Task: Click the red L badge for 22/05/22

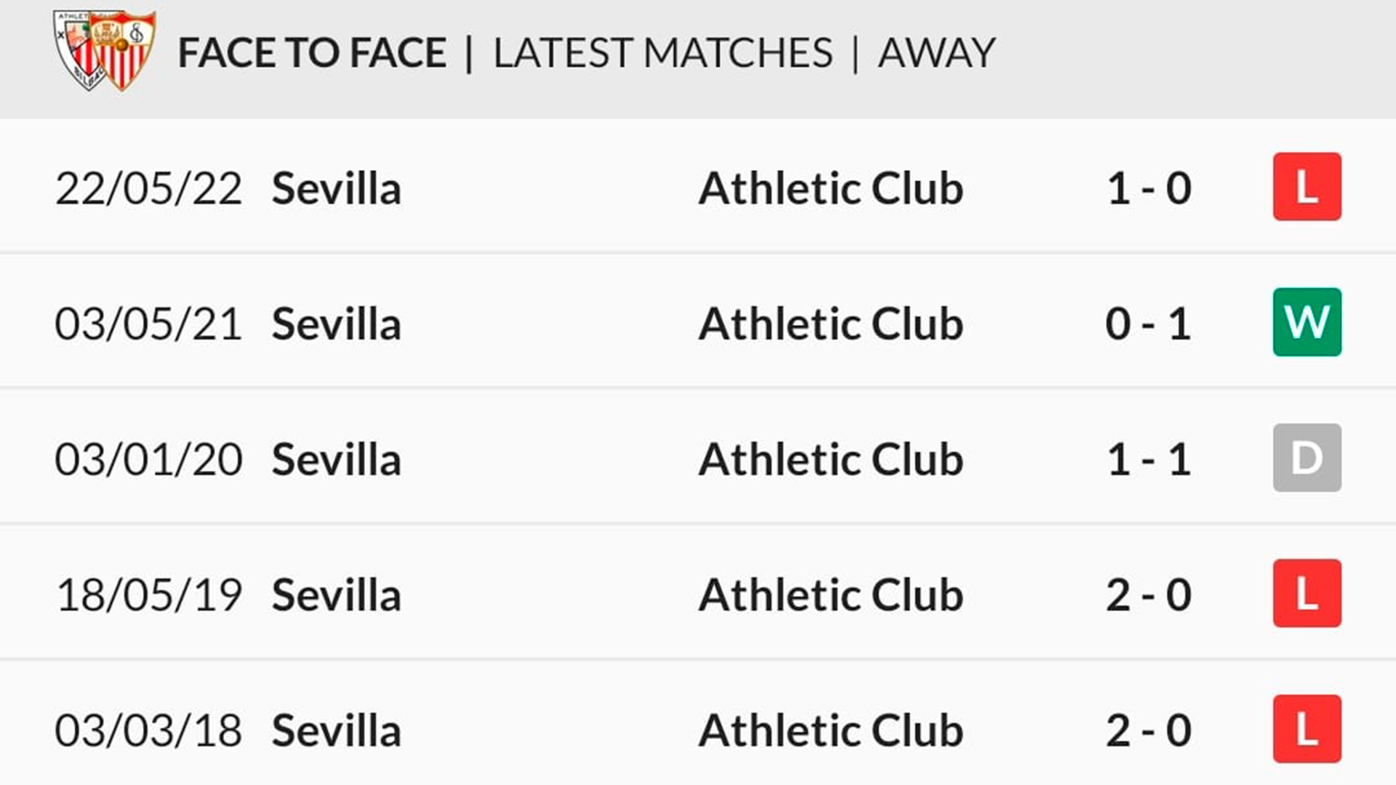Action: coord(1307,187)
